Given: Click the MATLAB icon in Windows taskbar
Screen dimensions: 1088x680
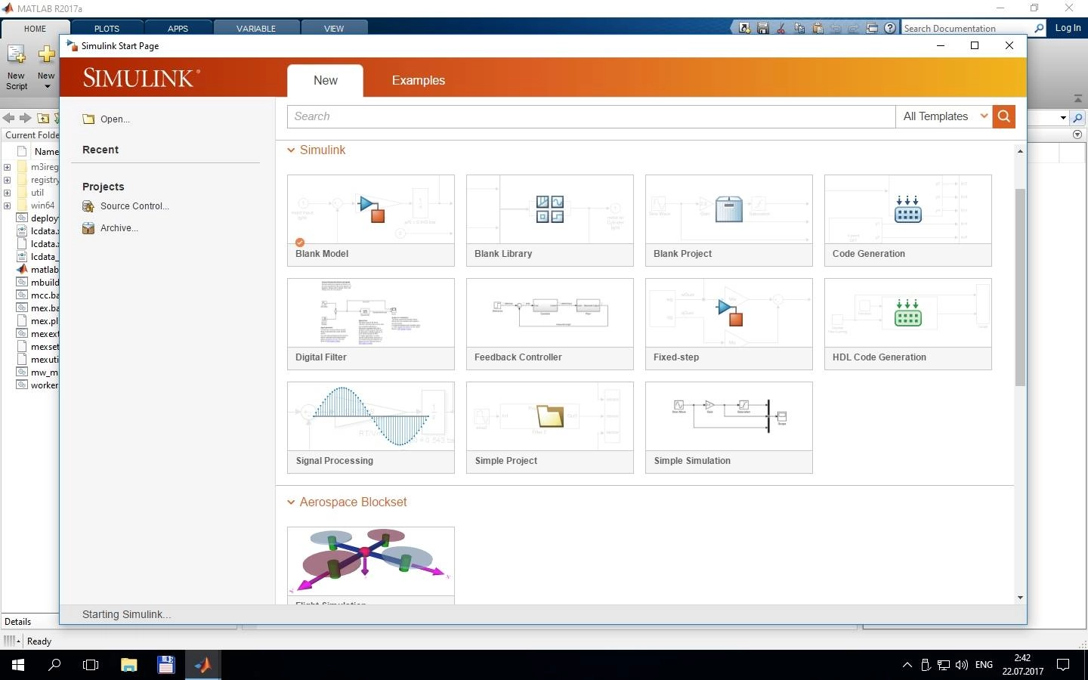Looking at the screenshot, I should 202,665.
